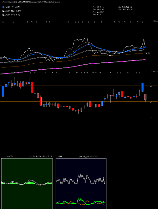Click the price axis label 6
Viewport: 158px width, 209px height.
click(x=151, y=86)
